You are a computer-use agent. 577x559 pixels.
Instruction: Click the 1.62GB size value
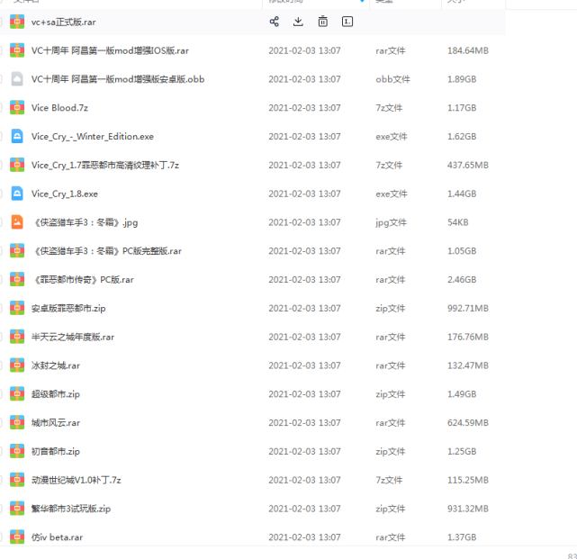(x=462, y=136)
